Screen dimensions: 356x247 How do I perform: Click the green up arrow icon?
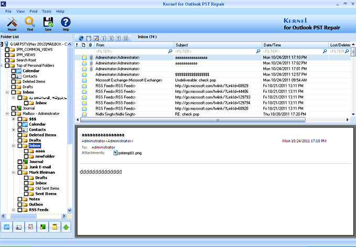pyautogui.click(x=66, y=227)
